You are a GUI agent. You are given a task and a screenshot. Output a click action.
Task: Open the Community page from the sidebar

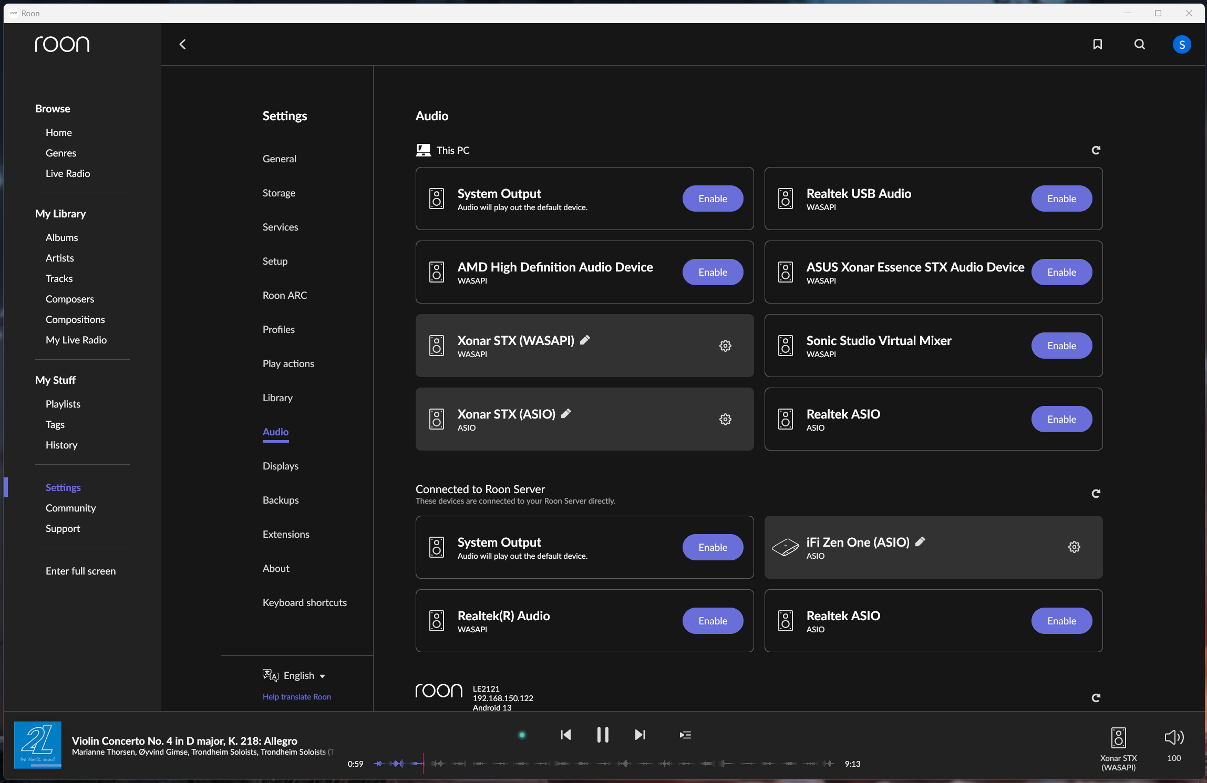point(70,507)
